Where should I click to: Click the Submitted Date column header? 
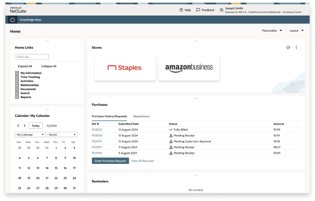(x=128, y=124)
